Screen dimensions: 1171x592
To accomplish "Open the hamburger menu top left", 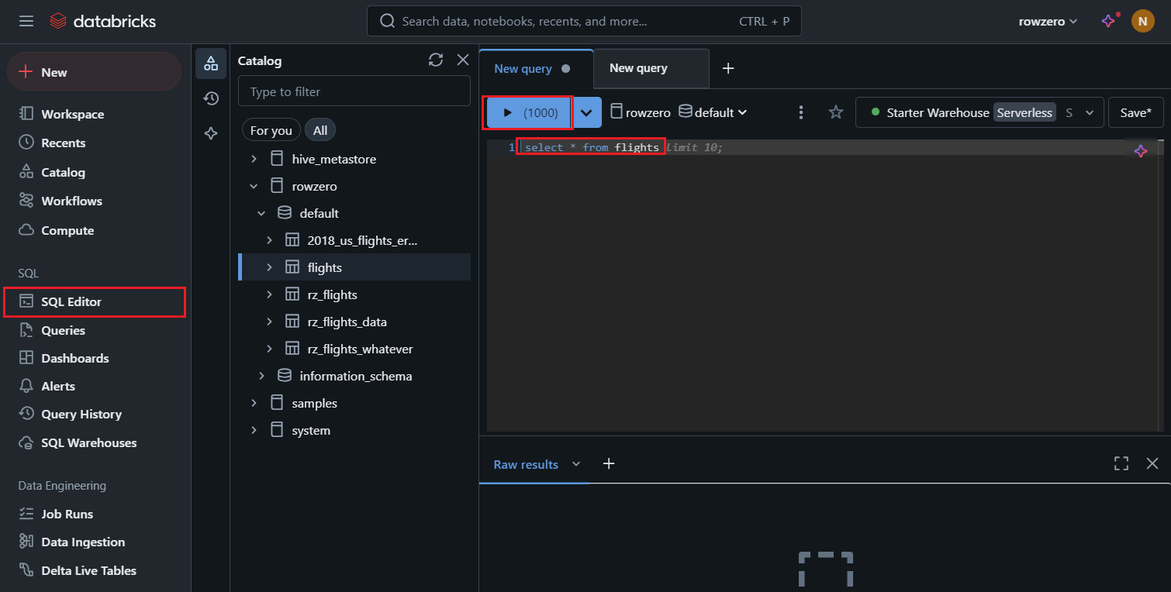I will click(x=26, y=21).
